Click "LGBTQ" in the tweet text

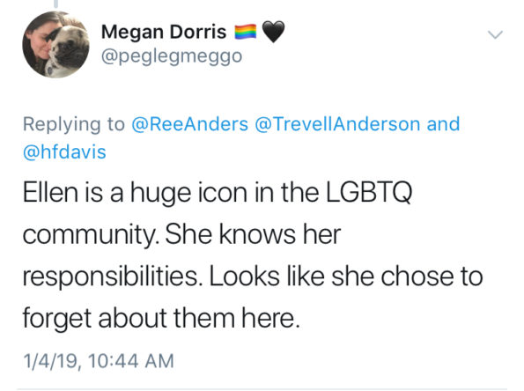pos(369,193)
